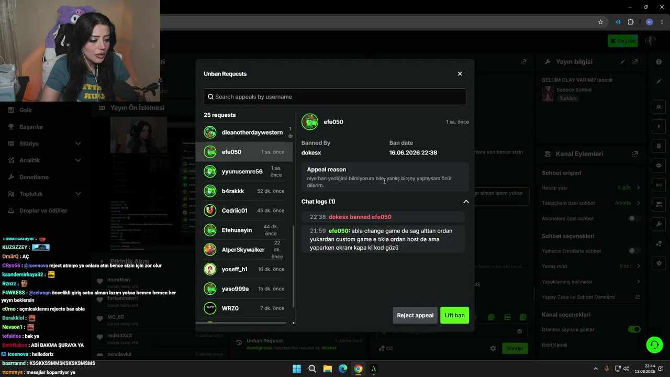670x377 pixels.
Task: Open the emoji picker in chat input
Action: pos(519,331)
